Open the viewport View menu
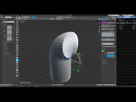The height and width of the screenshot is (102, 136). coord(30,19)
